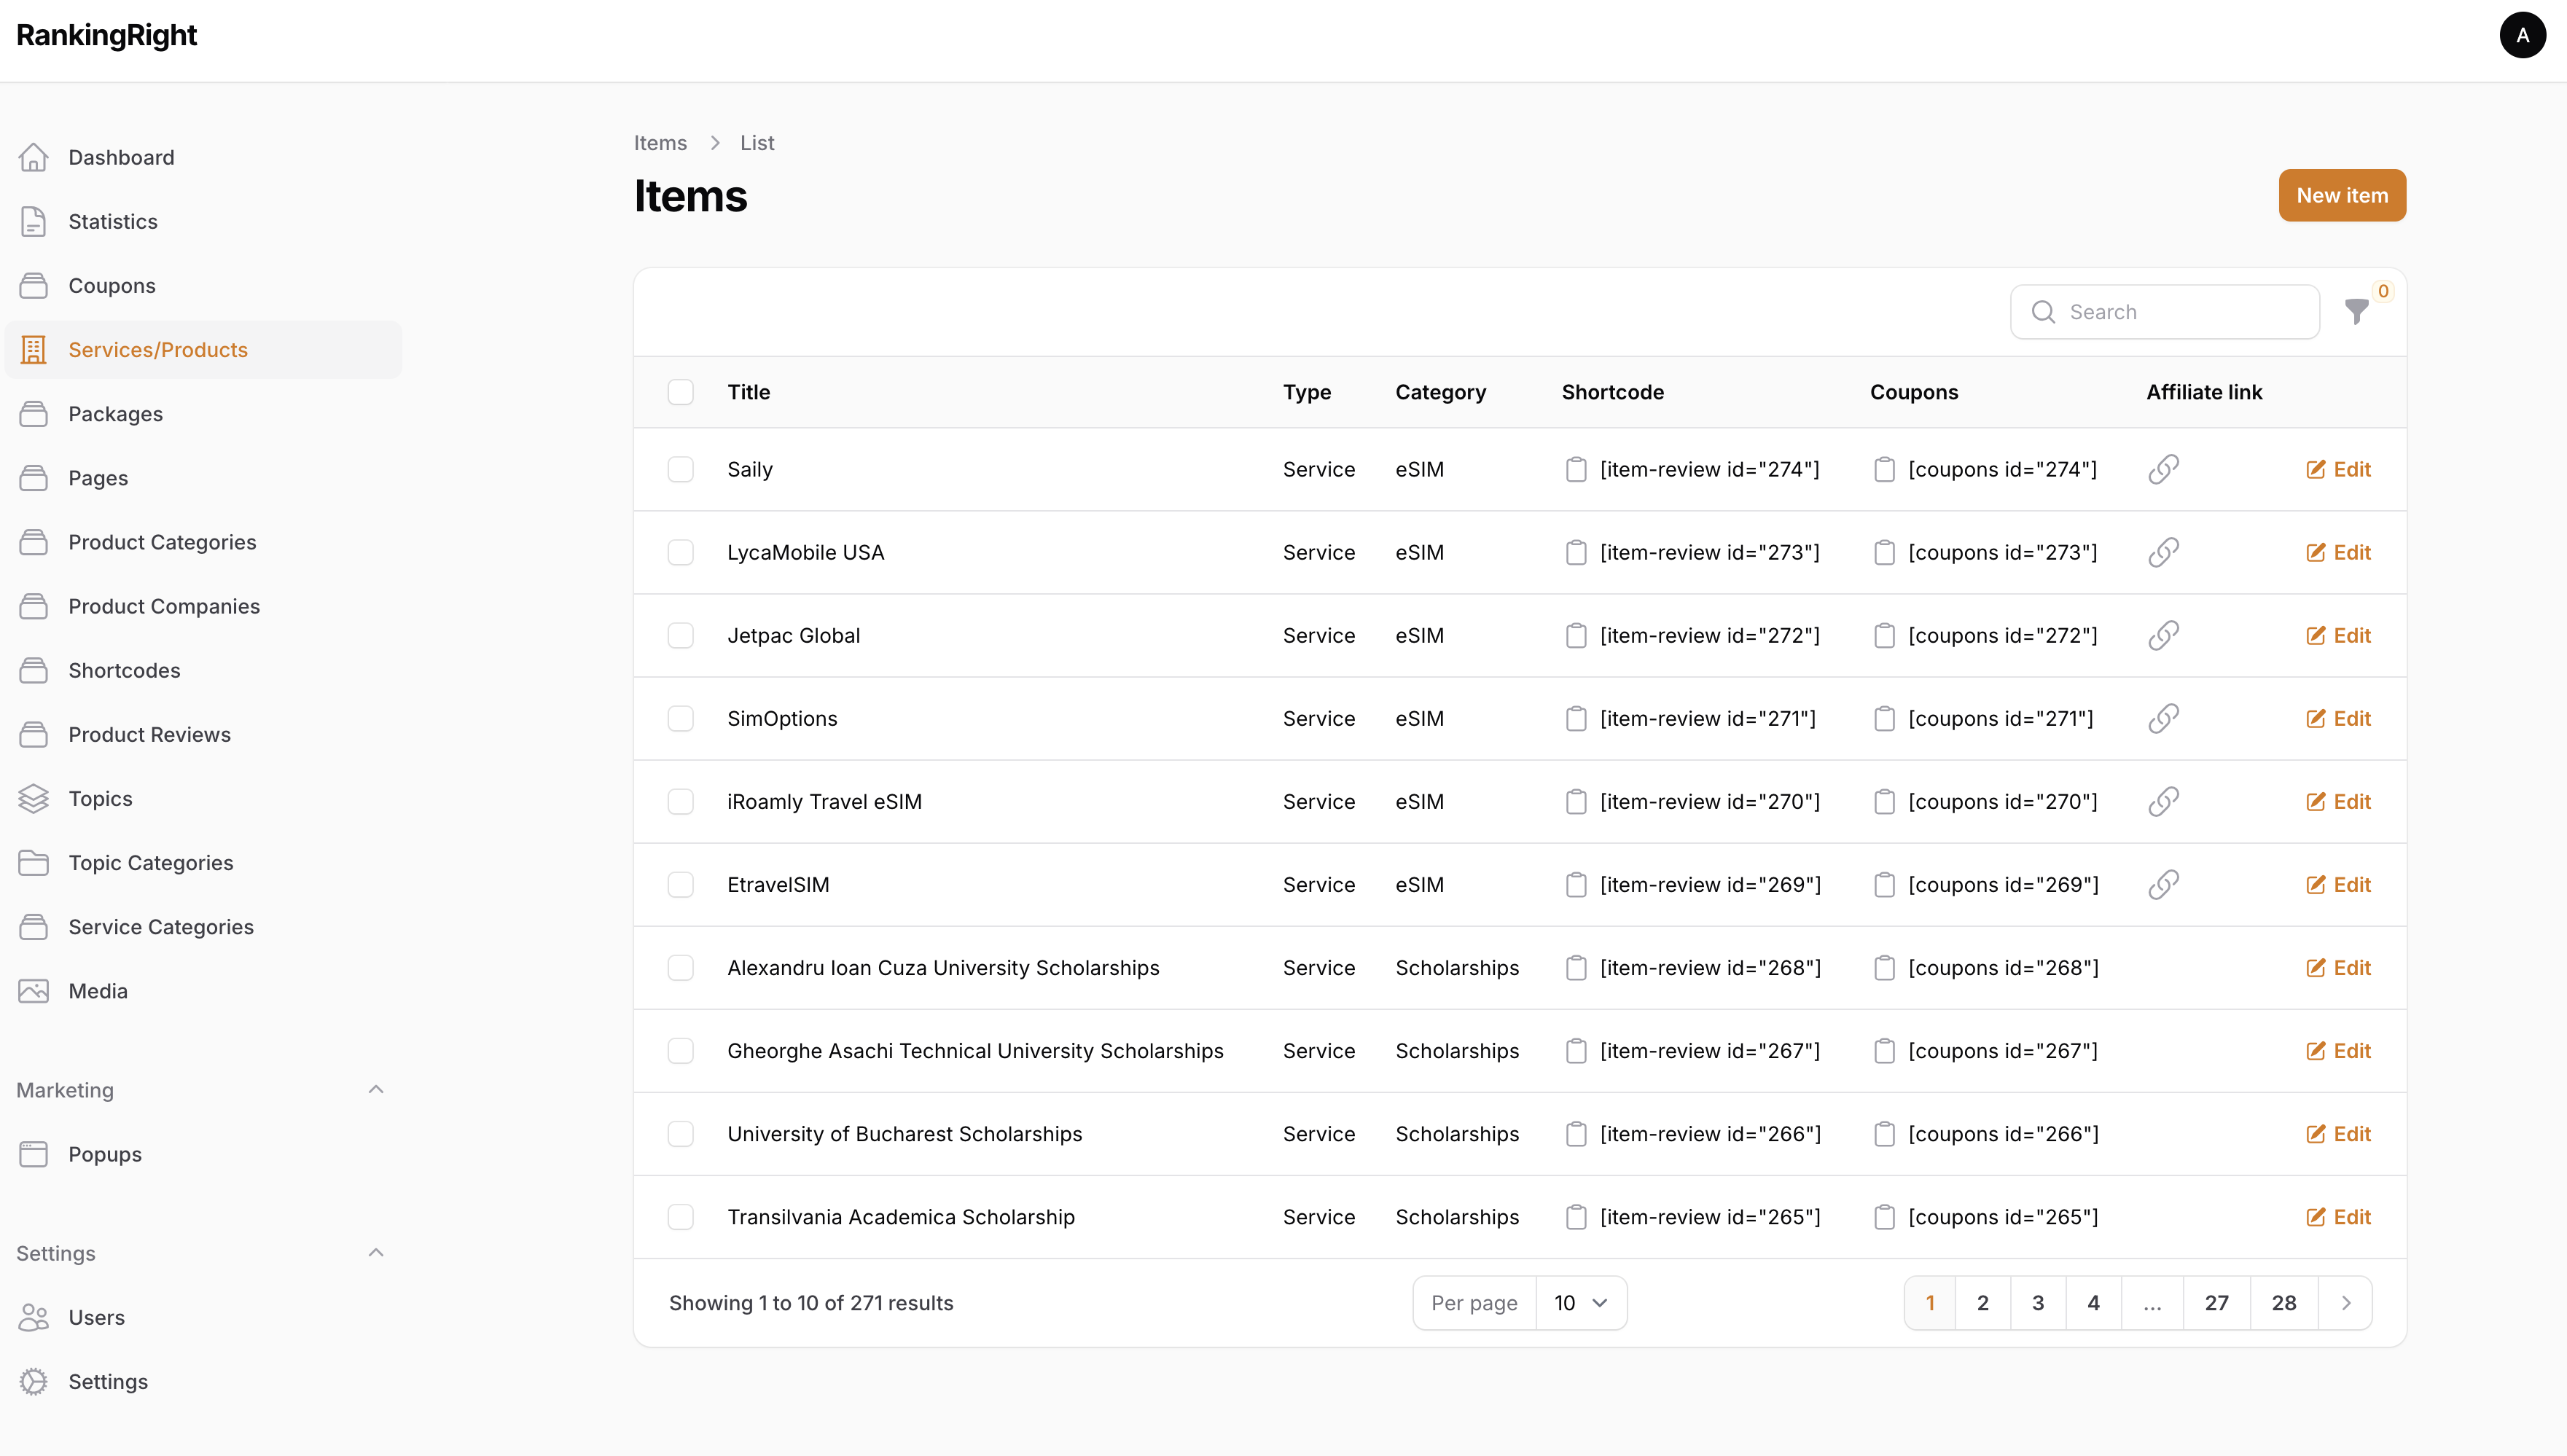Collapse the Marketing sidebar group
The height and width of the screenshot is (1456, 2567).
pyautogui.click(x=376, y=1089)
